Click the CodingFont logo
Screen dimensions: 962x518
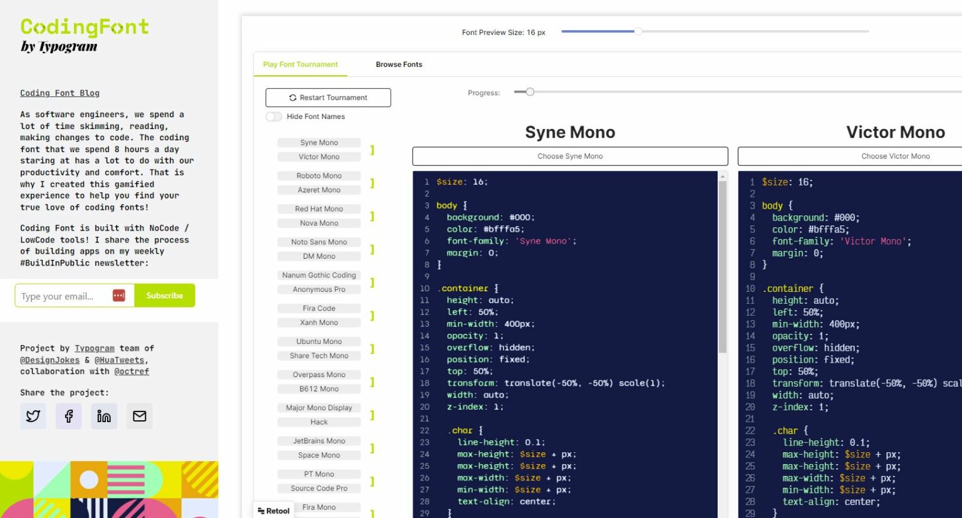tap(84, 27)
